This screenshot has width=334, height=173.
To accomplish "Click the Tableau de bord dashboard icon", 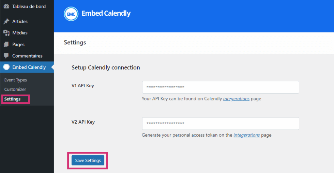I will (6, 7).
